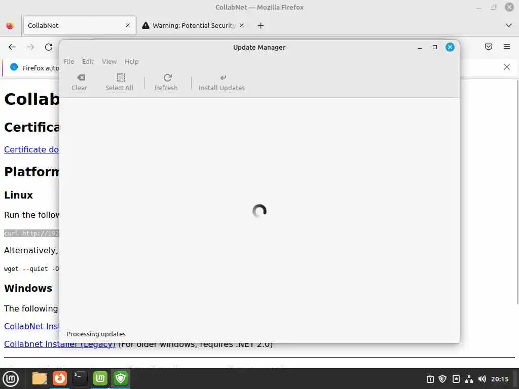Expand the Firefox list all tabs chevron
This screenshot has width=519, height=389.
click(x=509, y=25)
